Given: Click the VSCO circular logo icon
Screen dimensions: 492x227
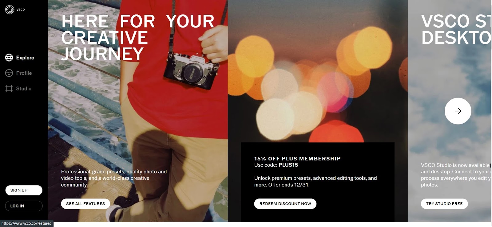Looking at the screenshot, I should click(10, 10).
